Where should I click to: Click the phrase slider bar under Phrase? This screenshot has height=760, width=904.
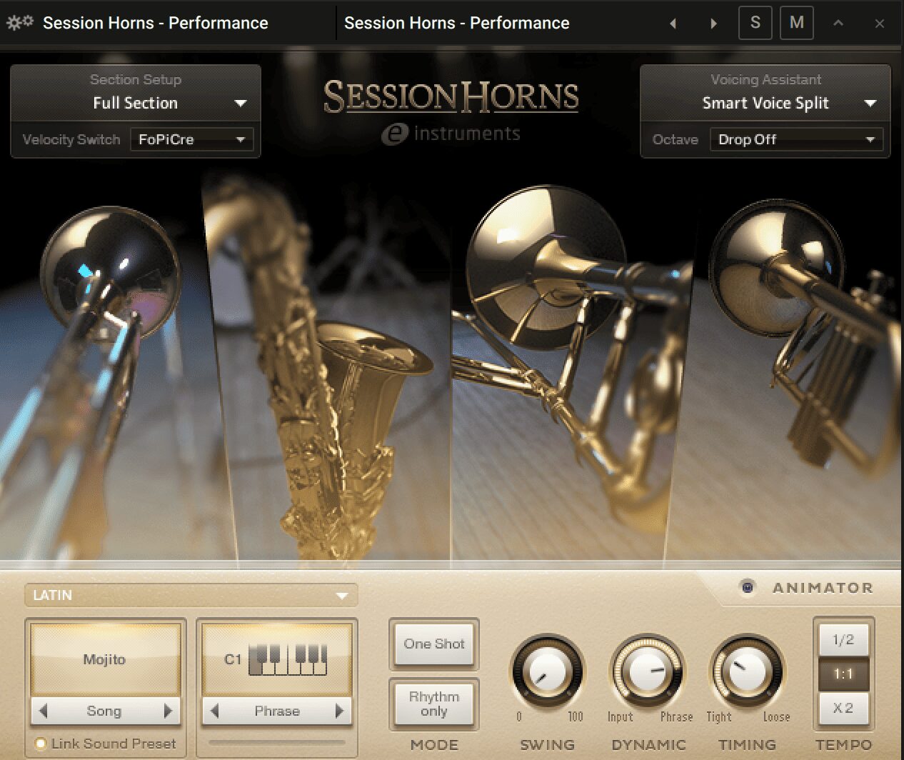[x=276, y=741]
